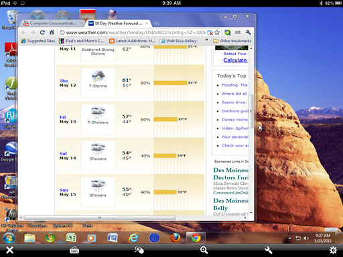Open the wrench tools icon in bottom bar
Image resolution: width=343 pixels, height=257 pixels.
[268, 250]
